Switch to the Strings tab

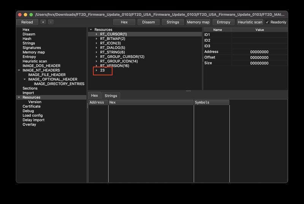click(x=111, y=96)
